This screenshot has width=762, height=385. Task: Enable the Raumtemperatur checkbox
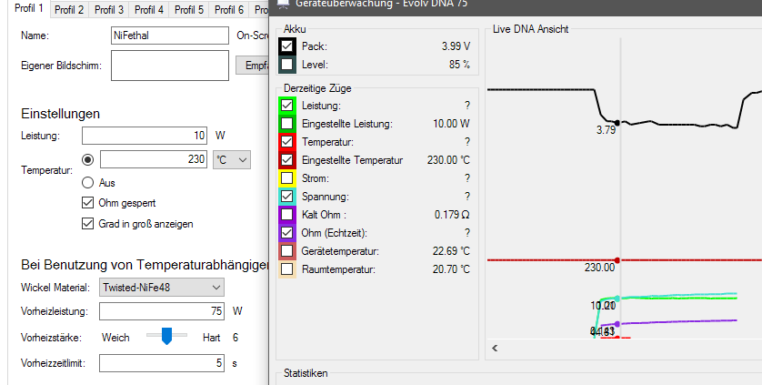(x=287, y=269)
